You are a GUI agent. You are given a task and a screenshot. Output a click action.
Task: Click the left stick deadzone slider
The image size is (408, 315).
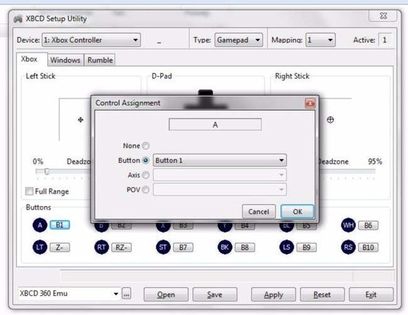46,171
